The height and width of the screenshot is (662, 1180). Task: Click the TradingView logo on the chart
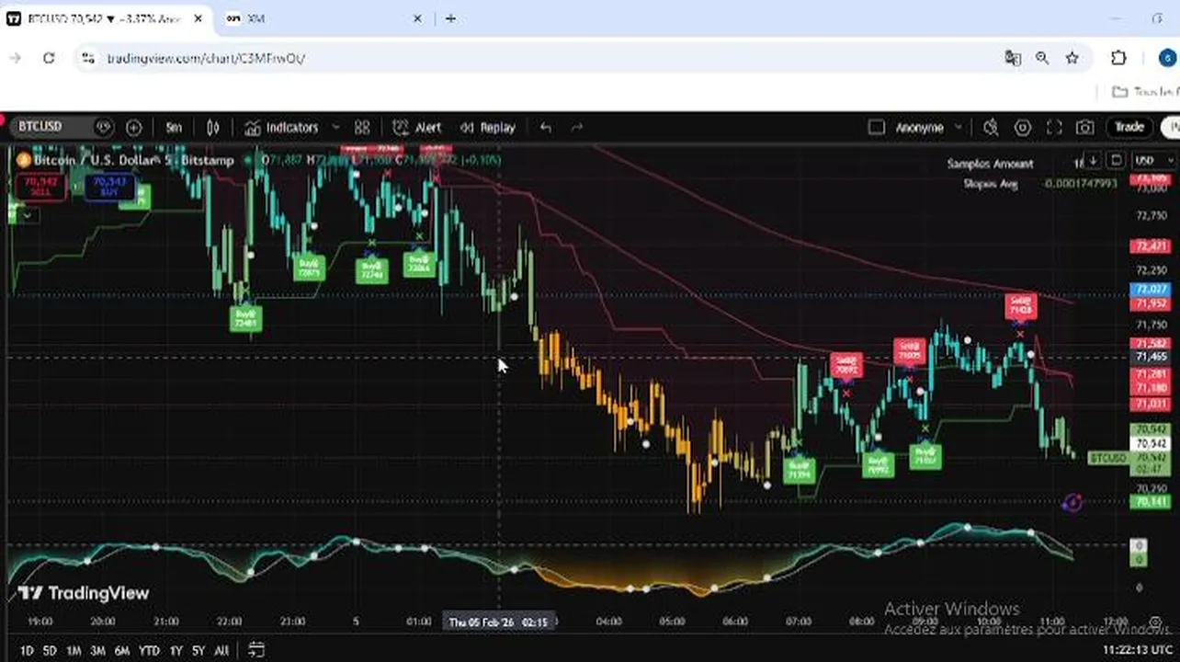pyautogui.click(x=84, y=593)
